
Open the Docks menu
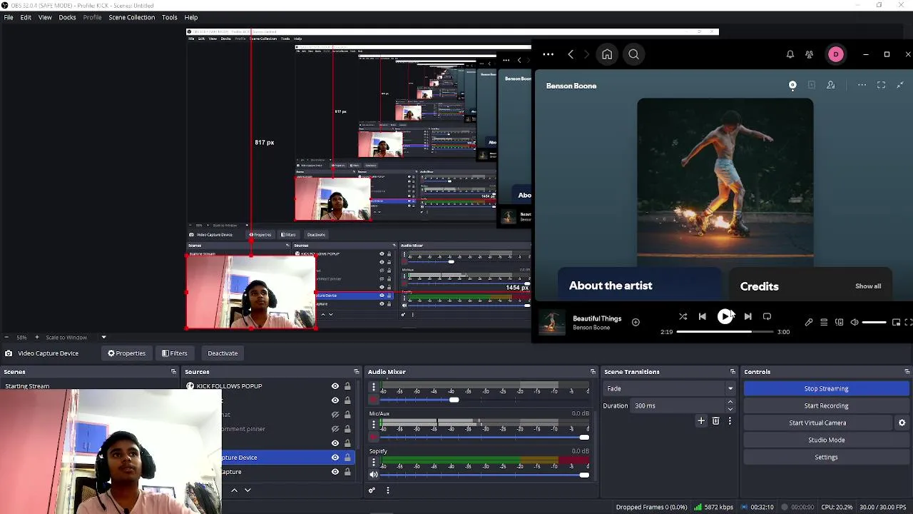point(67,17)
